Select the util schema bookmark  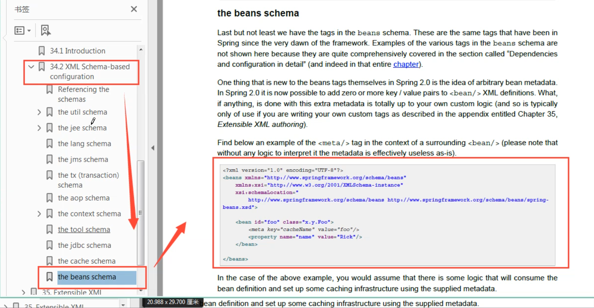click(x=83, y=112)
